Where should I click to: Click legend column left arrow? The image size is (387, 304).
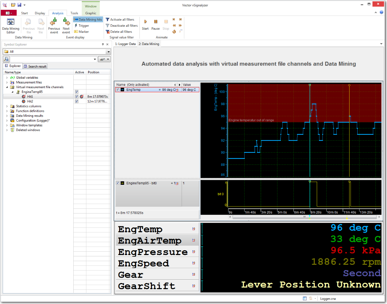point(175,85)
